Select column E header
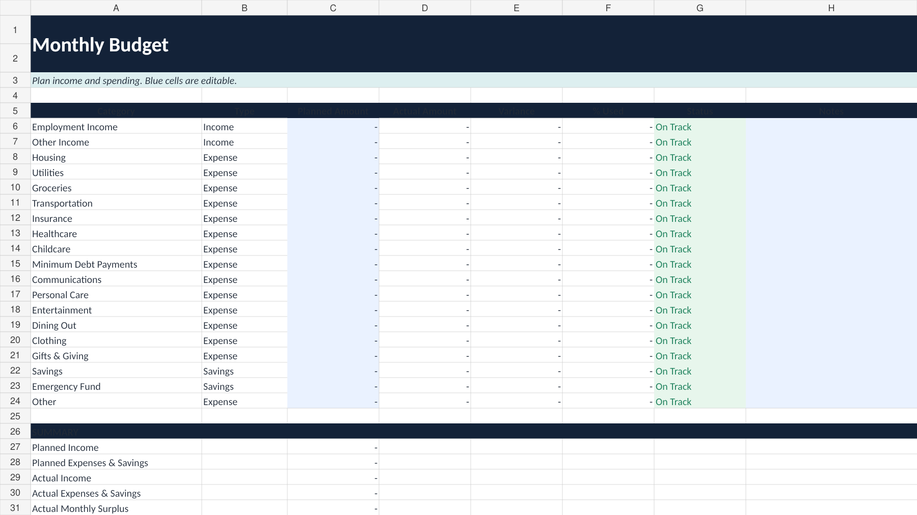 click(x=517, y=8)
